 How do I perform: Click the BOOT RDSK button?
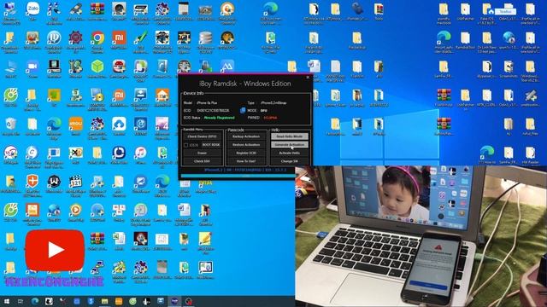tap(211, 144)
